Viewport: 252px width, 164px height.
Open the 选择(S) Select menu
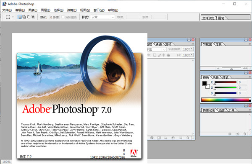coord(58,10)
